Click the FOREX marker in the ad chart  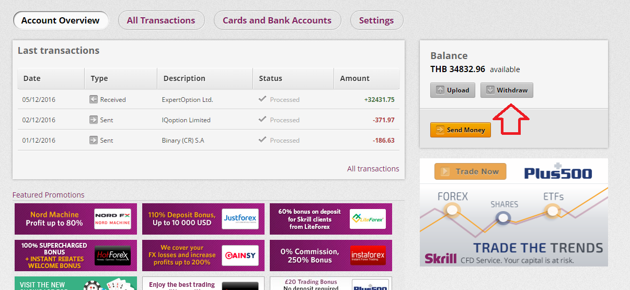452,210
